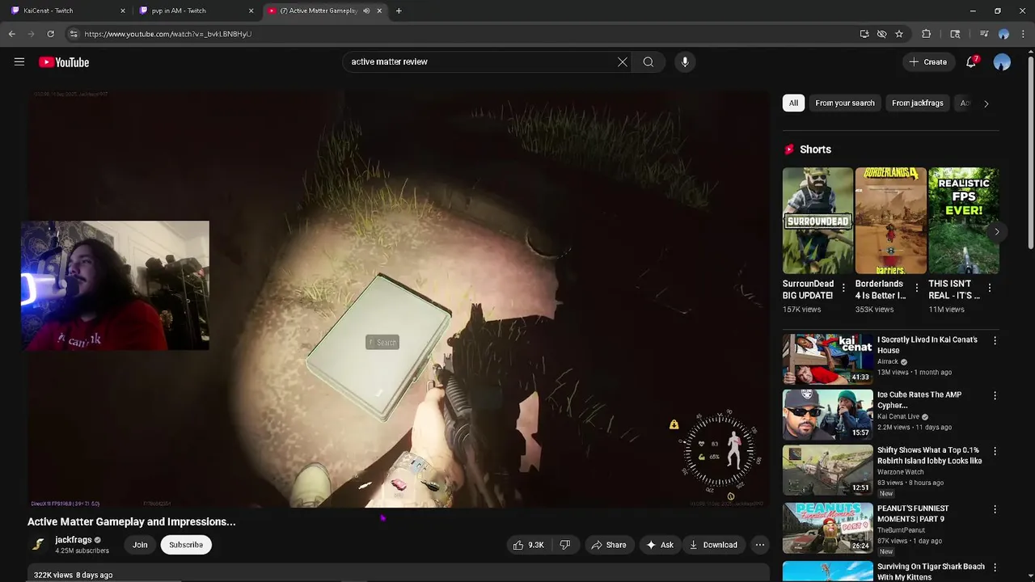Open options for Kai Cenat's House video
Screen dimensions: 1035x582
995,341
